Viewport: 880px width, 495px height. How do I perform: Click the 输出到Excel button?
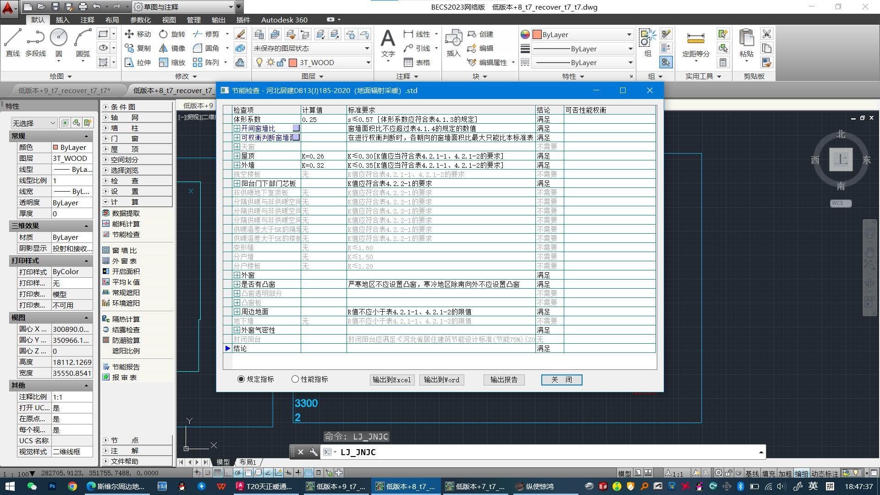[392, 380]
